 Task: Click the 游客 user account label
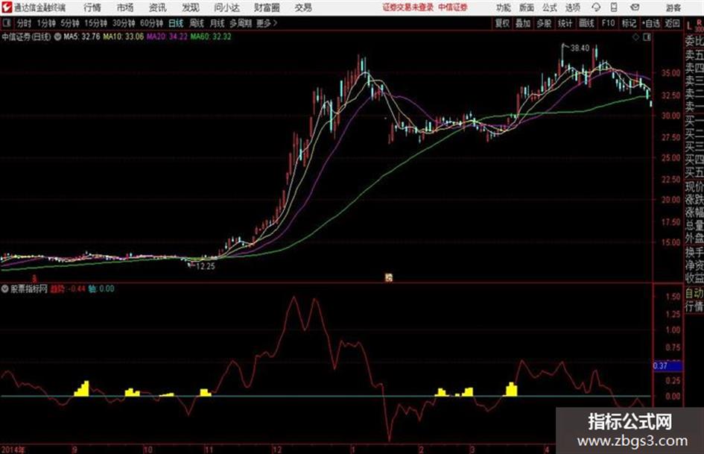[x=673, y=7]
